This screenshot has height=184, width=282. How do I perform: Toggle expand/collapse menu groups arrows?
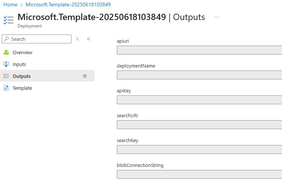tap(77, 39)
